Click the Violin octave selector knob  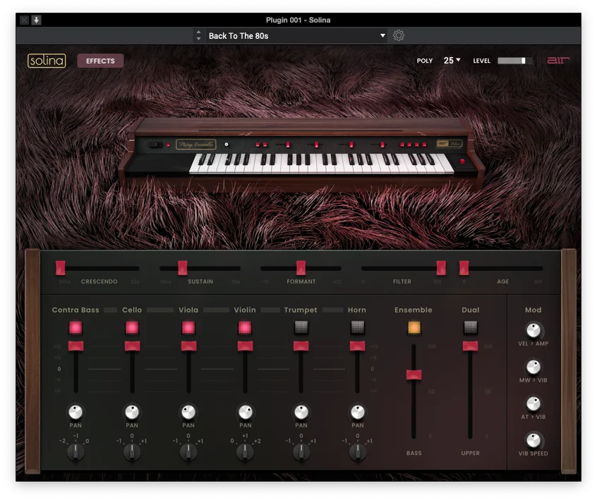tap(245, 451)
